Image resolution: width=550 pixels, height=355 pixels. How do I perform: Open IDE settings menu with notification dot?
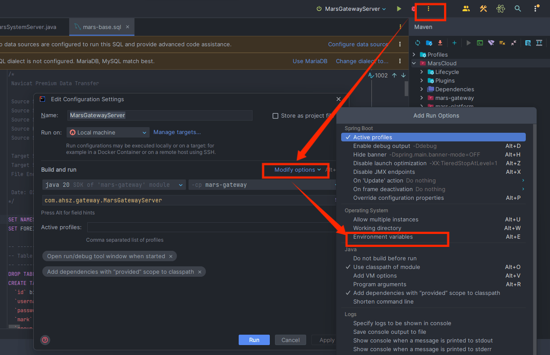pos(536,9)
